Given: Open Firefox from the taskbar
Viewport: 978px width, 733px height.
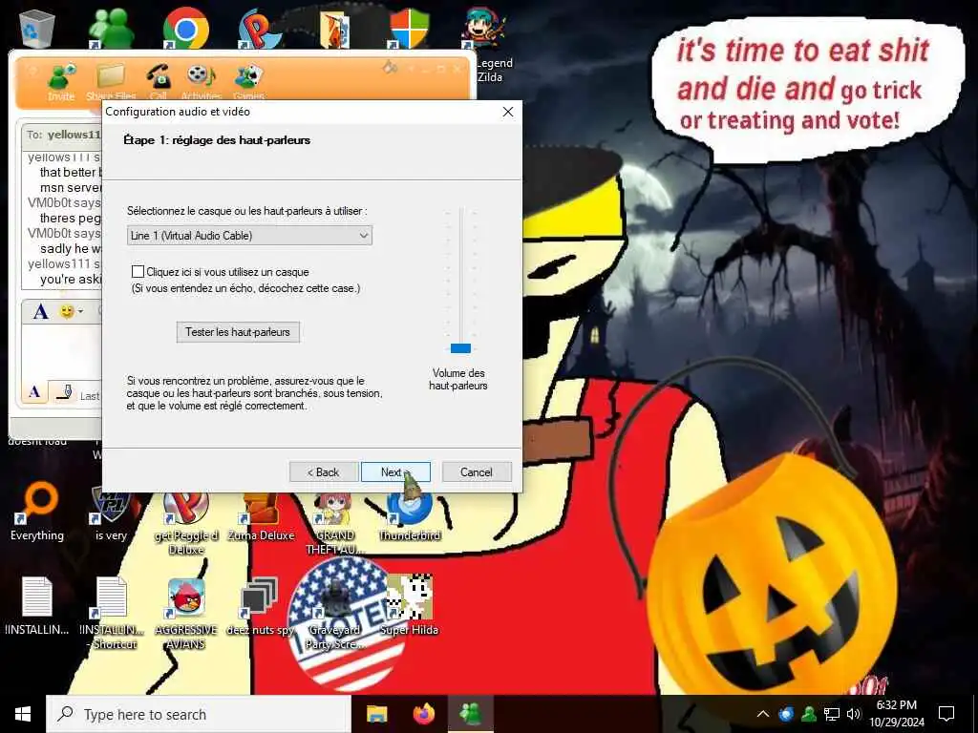Looking at the screenshot, I should pyautogui.click(x=423, y=714).
